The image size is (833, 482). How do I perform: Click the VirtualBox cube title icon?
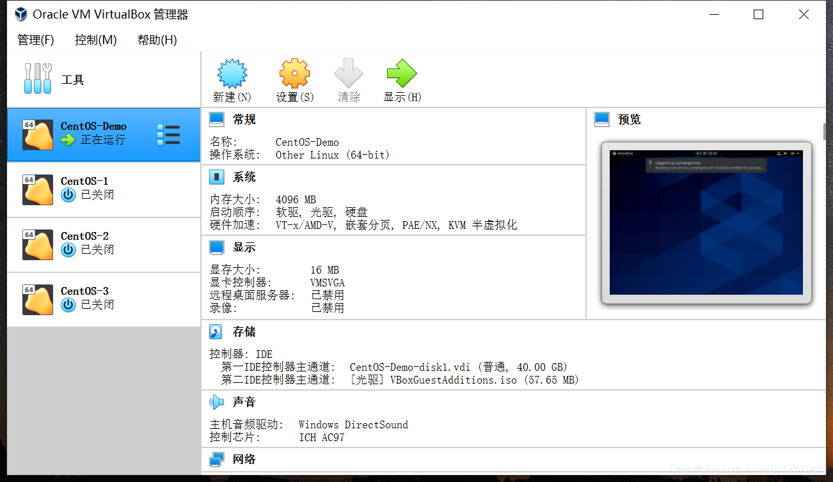coord(21,14)
